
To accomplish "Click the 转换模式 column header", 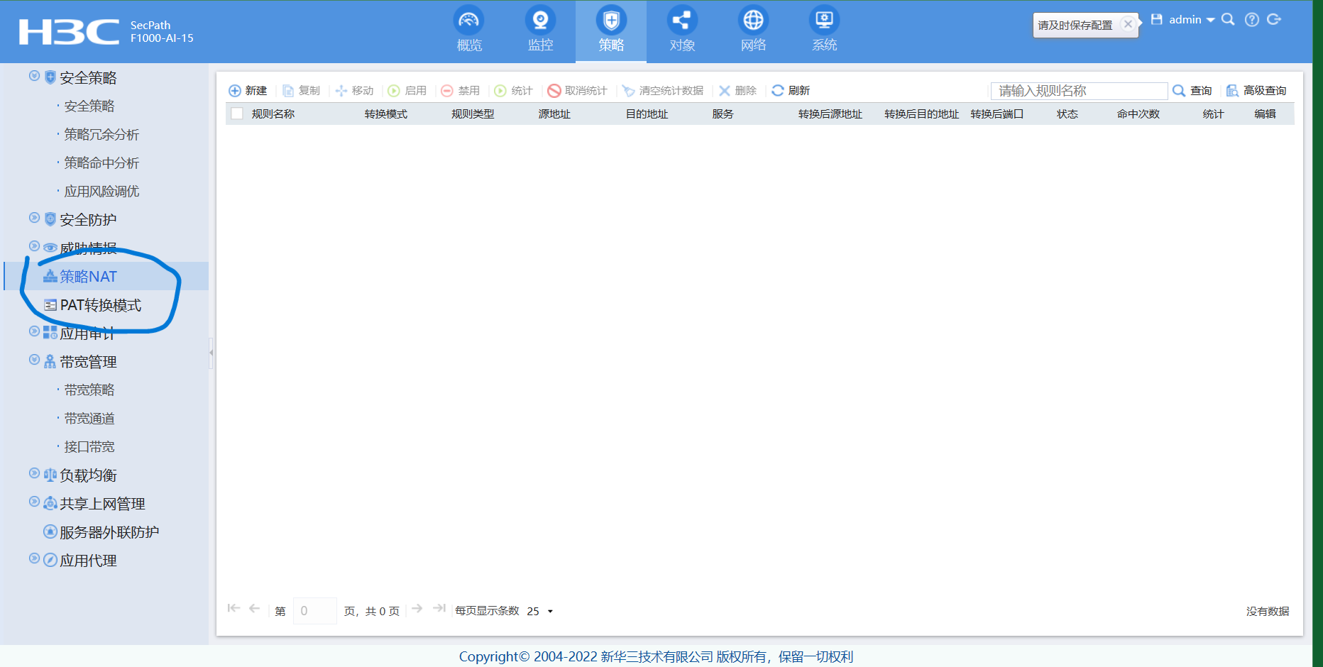I will point(386,114).
